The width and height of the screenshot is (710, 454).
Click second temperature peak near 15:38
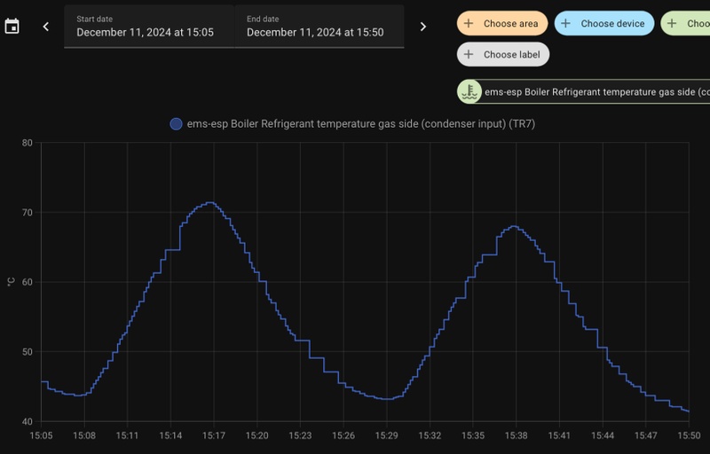(x=514, y=226)
